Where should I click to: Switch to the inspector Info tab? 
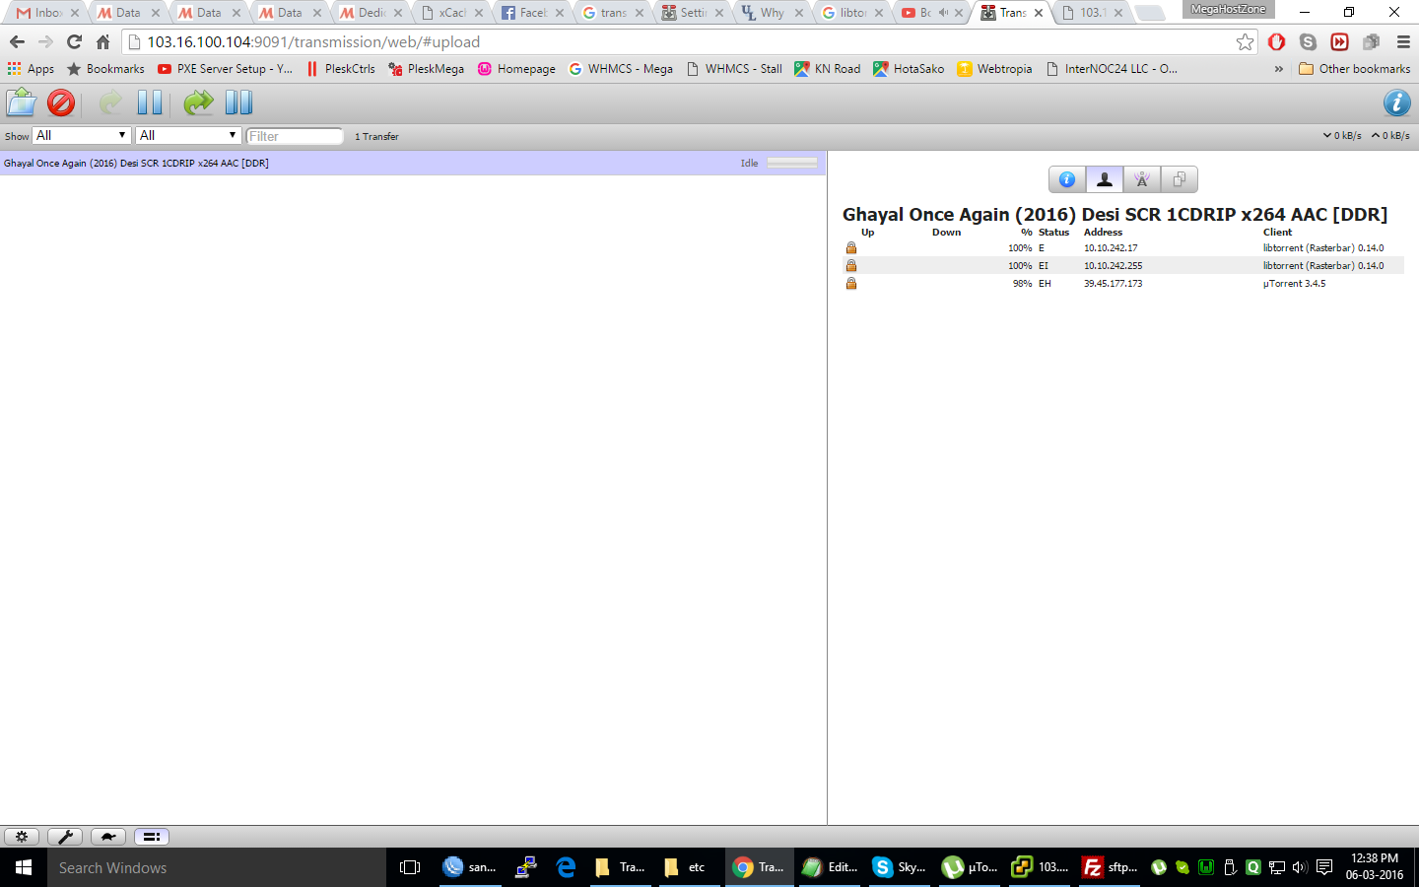click(x=1067, y=179)
